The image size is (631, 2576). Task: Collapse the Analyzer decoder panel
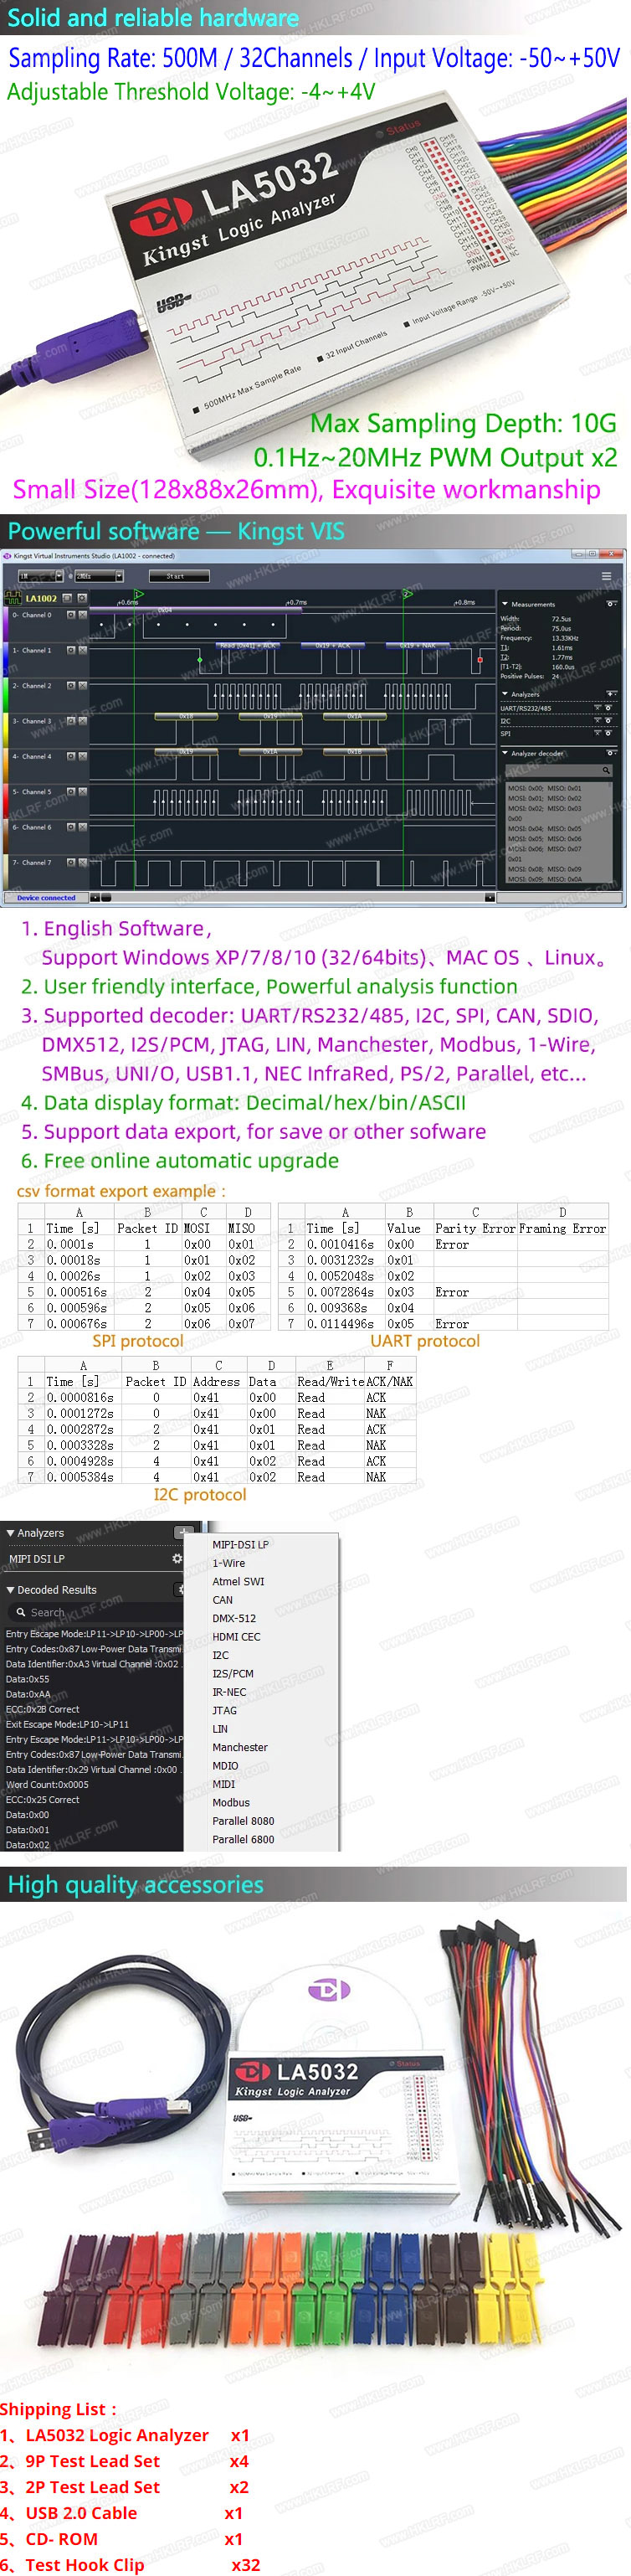point(505,753)
